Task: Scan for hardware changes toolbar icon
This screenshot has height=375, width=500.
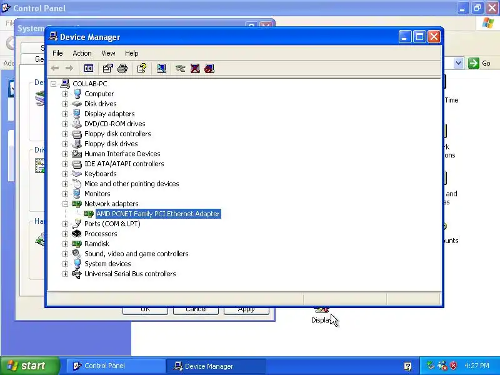Action: tap(161, 68)
